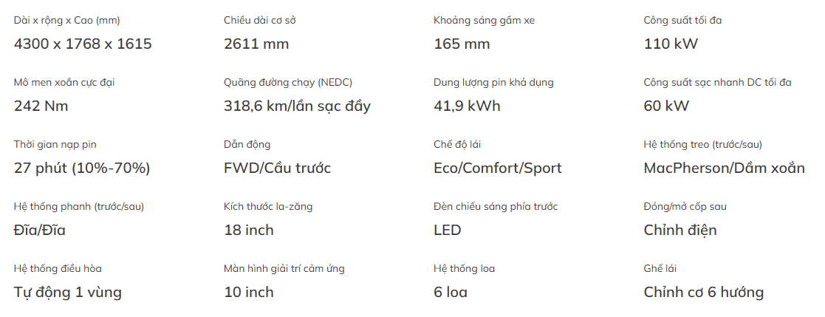Select the 110 kW maximum power value
The width and height of the screenshot is (825, 317).
671,44
